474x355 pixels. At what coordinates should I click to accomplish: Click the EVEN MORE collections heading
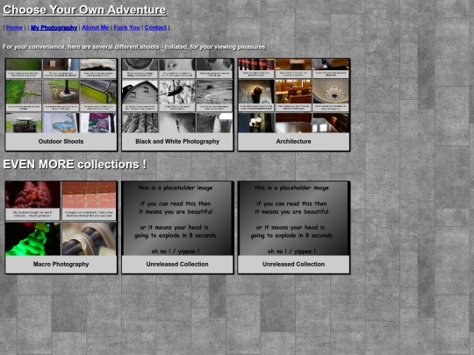point(75,164)
